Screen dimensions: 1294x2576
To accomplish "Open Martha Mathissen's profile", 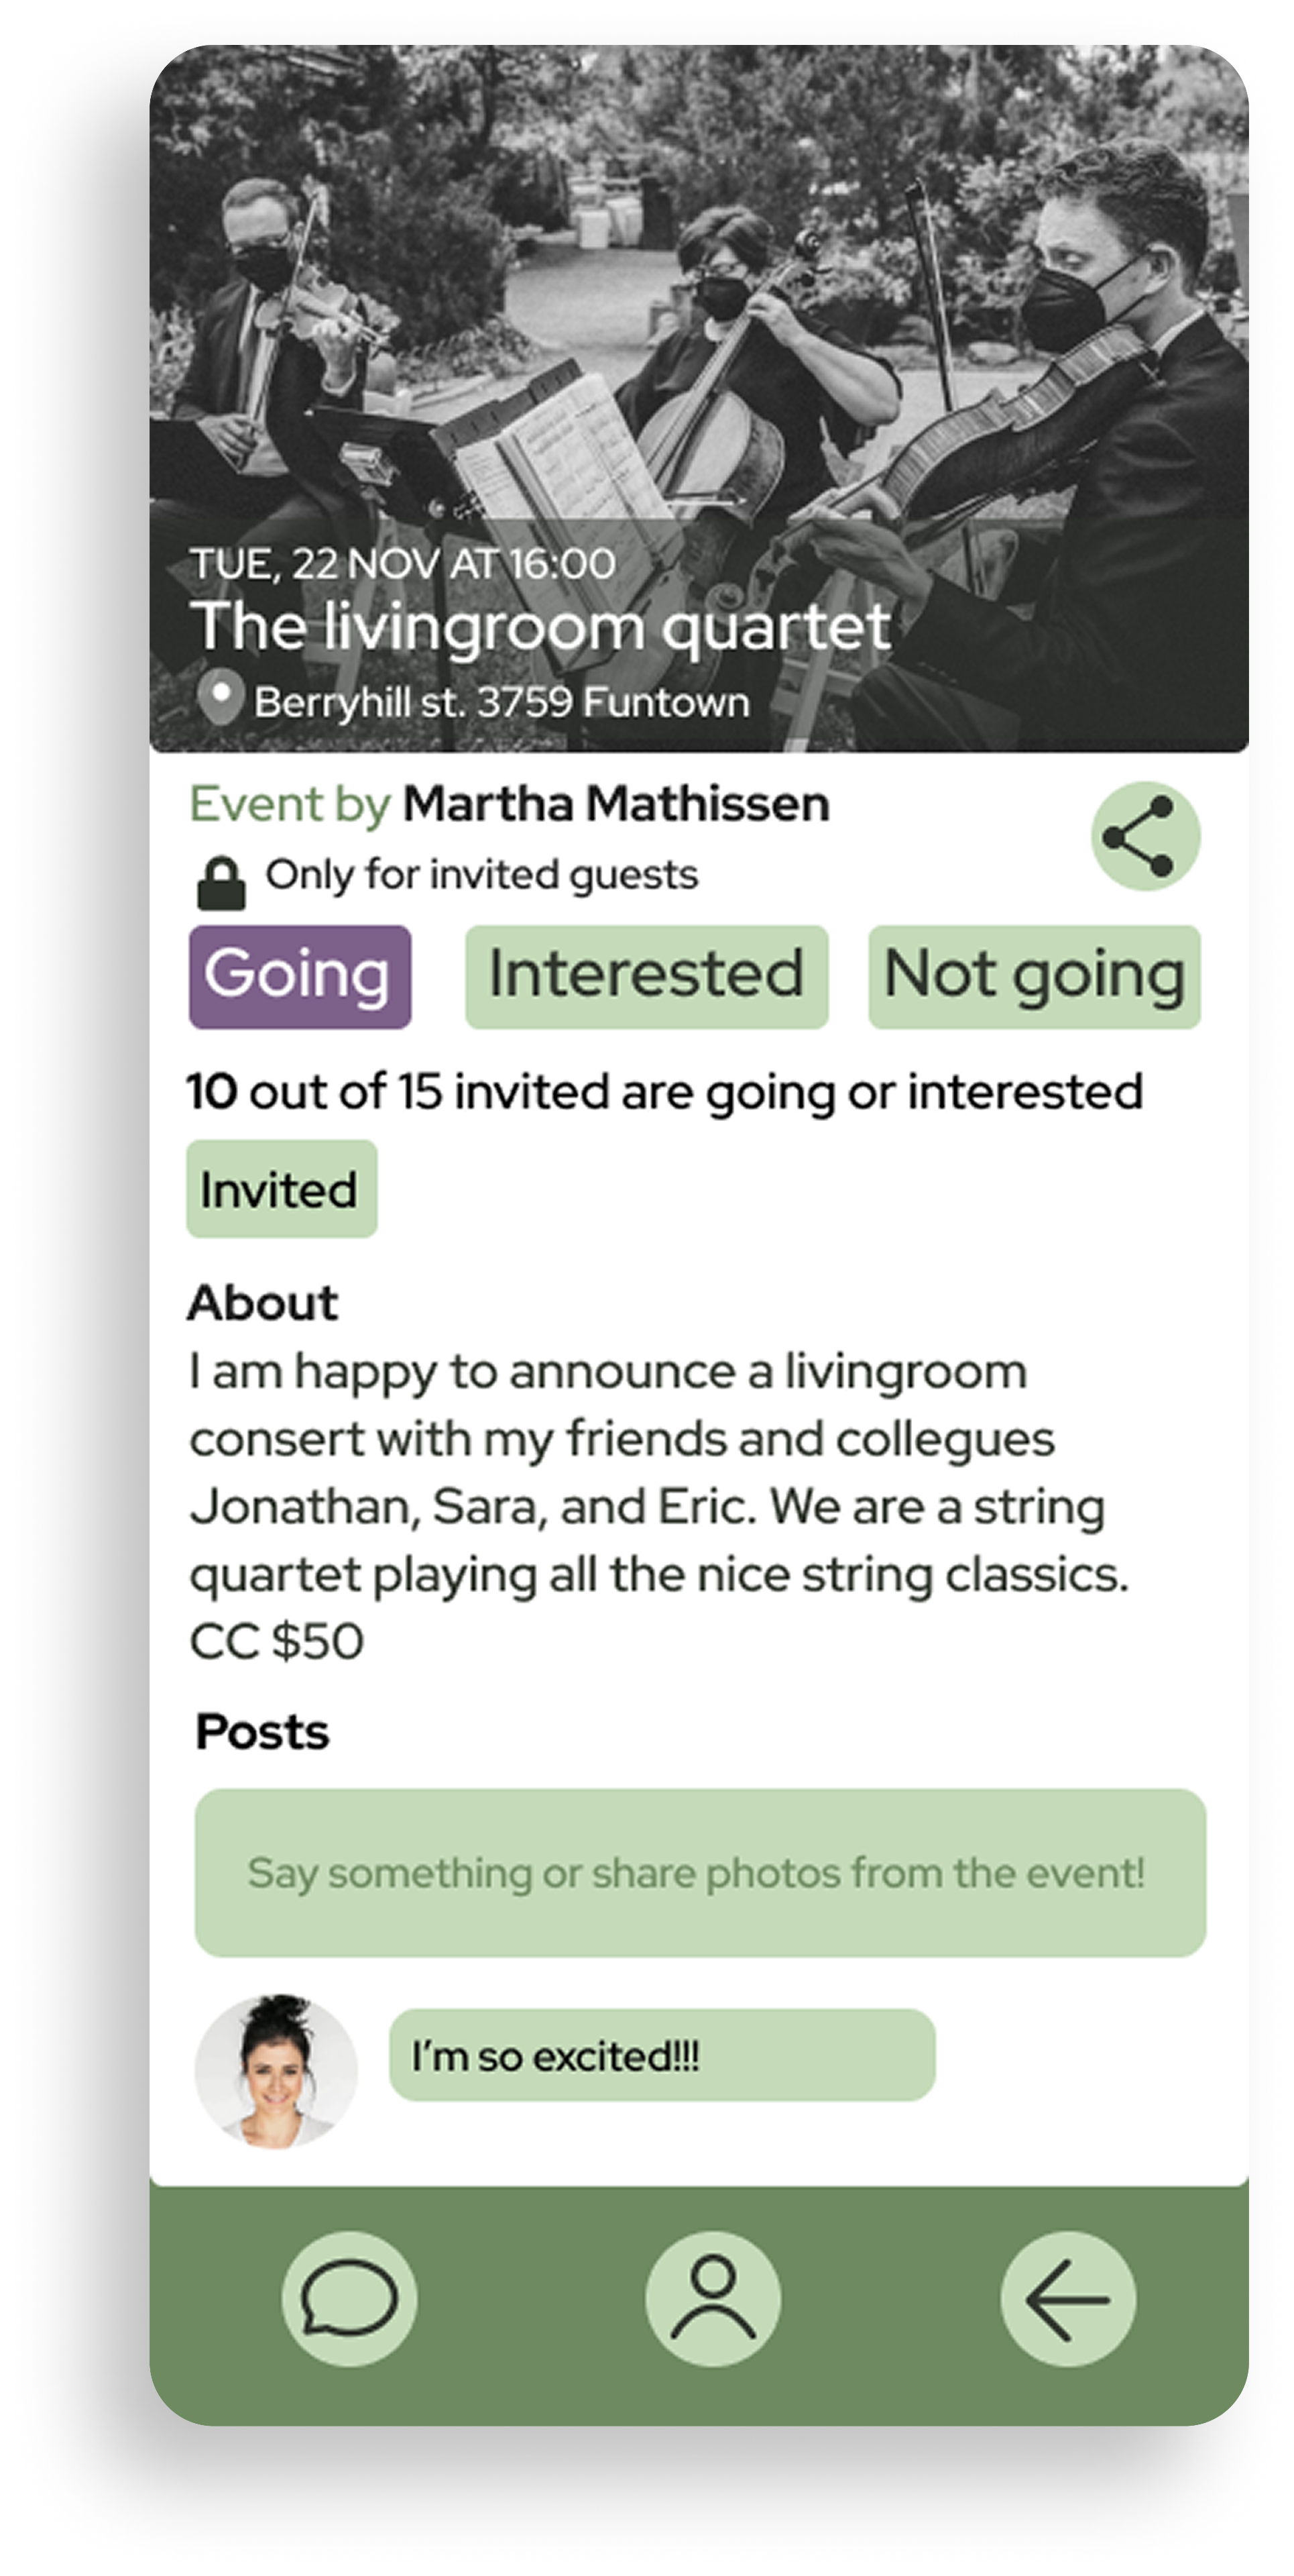I will point(615,805).
